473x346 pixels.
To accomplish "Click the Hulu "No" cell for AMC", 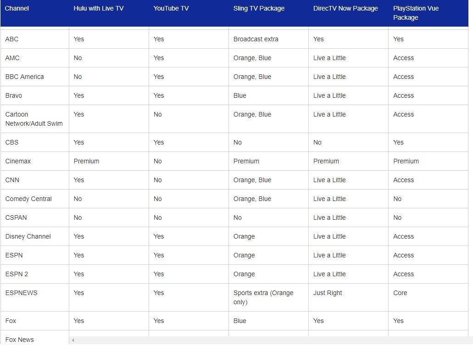I will click(78, 58).
